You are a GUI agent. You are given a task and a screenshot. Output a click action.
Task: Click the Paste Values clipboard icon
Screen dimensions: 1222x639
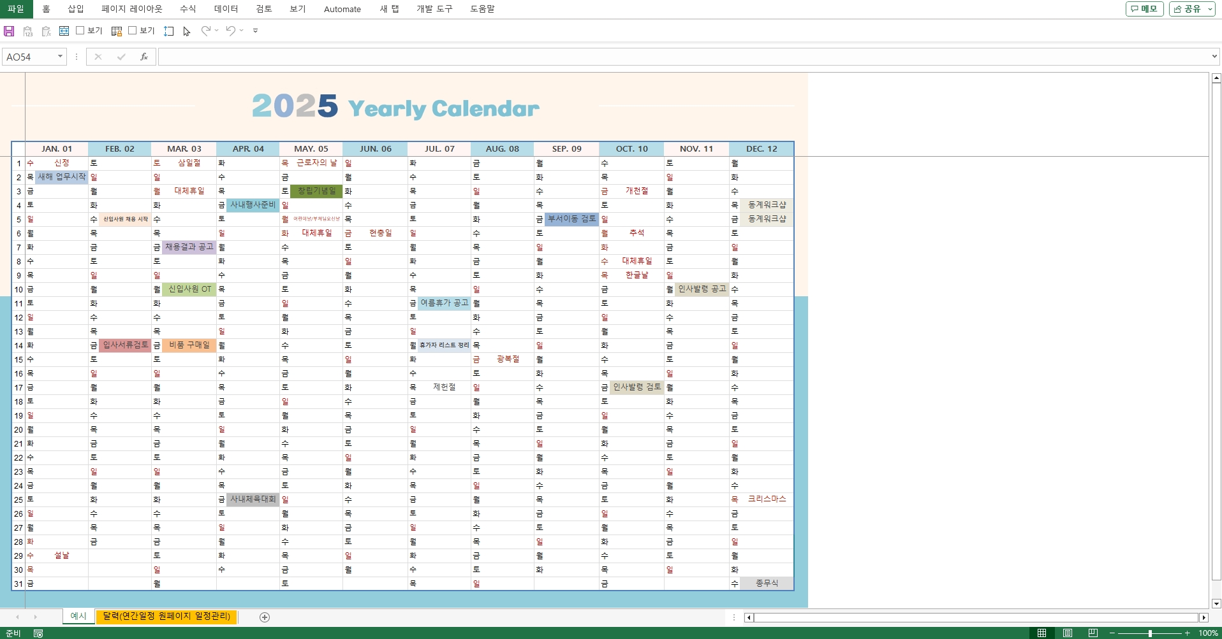coord(27,31)
